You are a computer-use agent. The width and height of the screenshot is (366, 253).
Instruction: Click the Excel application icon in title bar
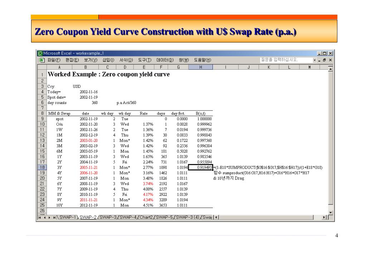(x=40, y=53)
